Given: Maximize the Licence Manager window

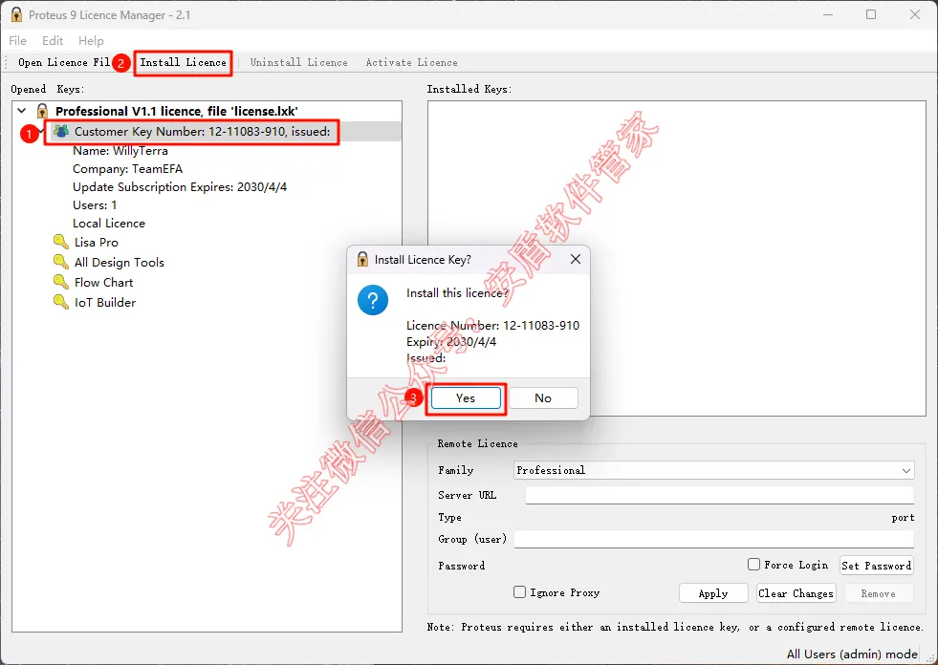Looking at the screenshot, I should pos(871,14).
